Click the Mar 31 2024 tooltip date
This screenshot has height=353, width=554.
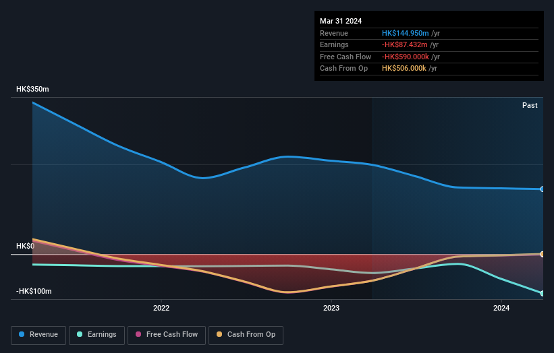click(341, 21)
